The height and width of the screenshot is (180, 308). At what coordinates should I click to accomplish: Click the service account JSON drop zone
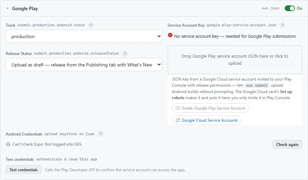coord(235,60)
